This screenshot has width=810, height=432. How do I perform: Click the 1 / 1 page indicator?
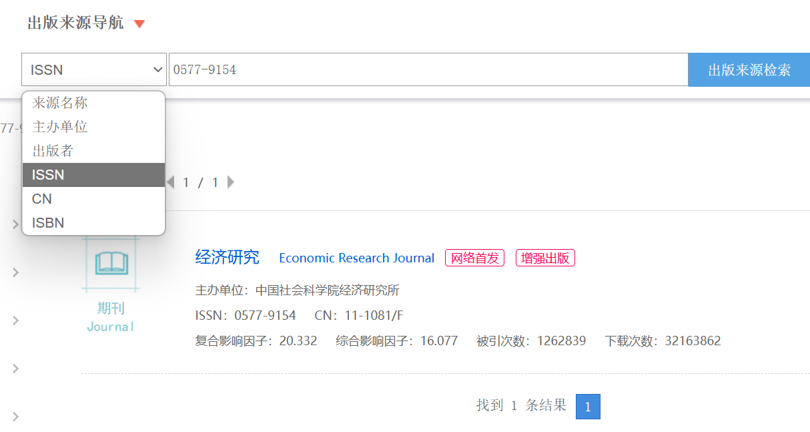[201, 182]
